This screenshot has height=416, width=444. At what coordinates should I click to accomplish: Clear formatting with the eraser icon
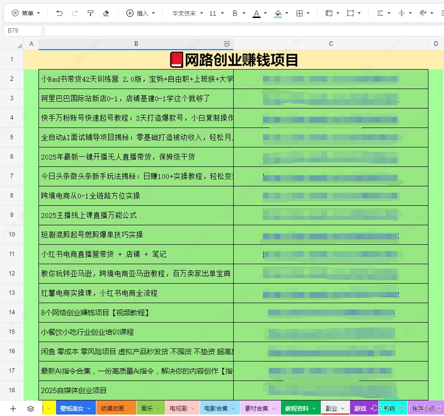(x=106, y=13)
